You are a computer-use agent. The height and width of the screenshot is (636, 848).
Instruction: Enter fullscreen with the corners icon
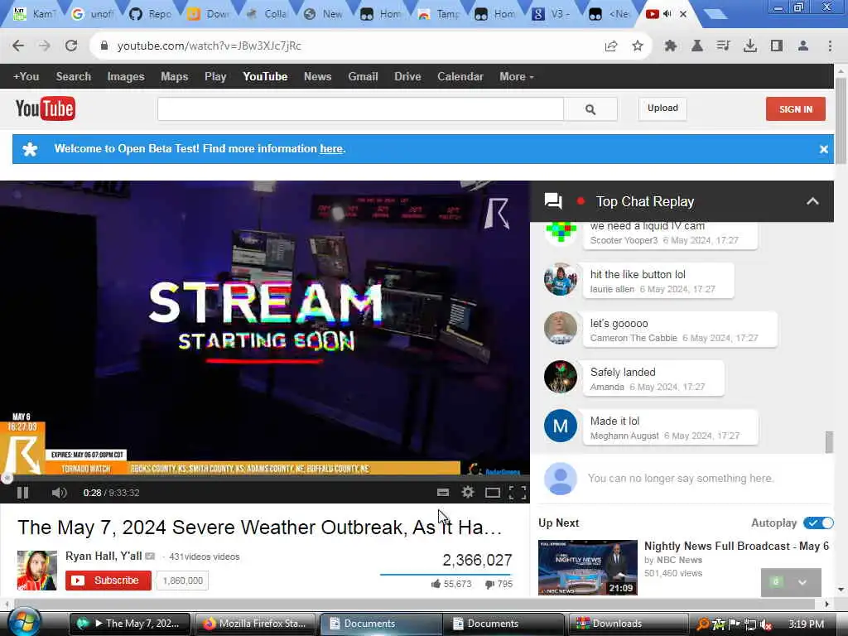click(x=518, y=492)
